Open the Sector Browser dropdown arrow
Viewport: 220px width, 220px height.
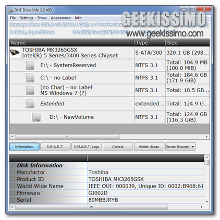(193, 146)
